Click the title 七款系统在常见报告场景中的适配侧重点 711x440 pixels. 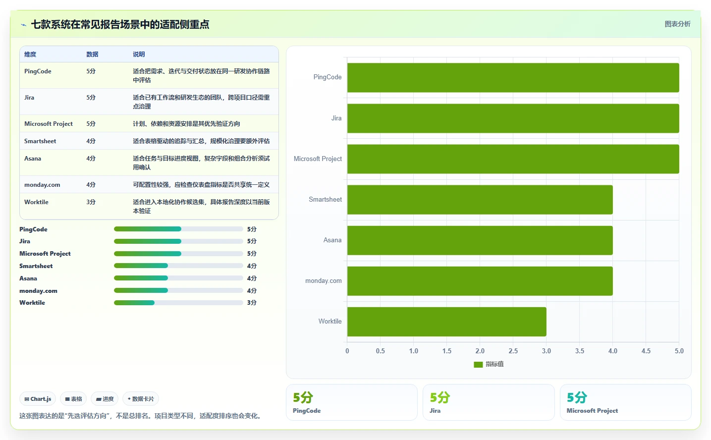tap(120, 24)
